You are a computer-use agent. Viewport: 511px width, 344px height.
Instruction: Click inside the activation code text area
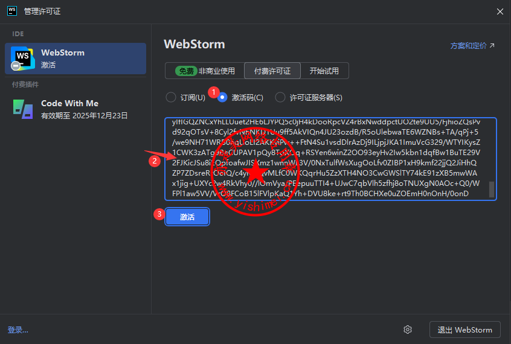326,159
